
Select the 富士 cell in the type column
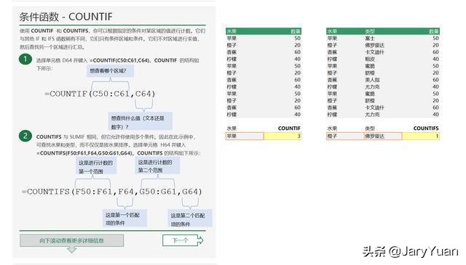point(370,38)
